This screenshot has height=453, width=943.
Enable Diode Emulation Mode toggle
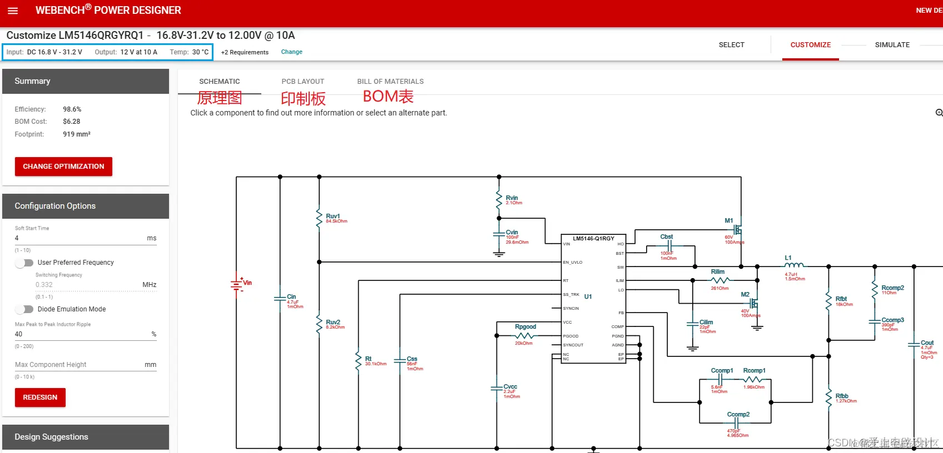click(x=24, y=309)
